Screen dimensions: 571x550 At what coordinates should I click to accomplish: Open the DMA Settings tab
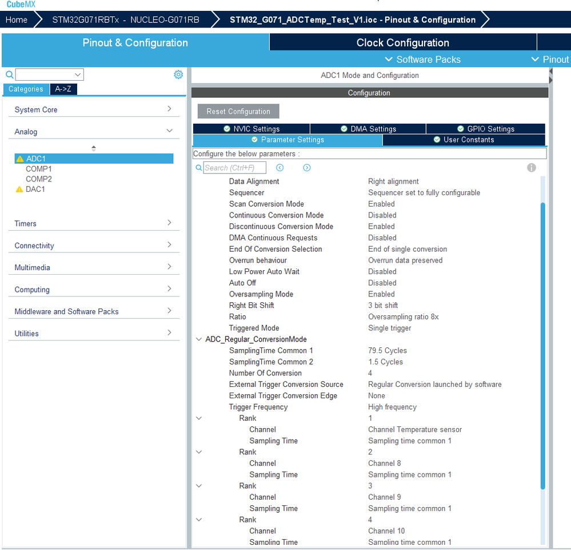click(x=368, y=129)
